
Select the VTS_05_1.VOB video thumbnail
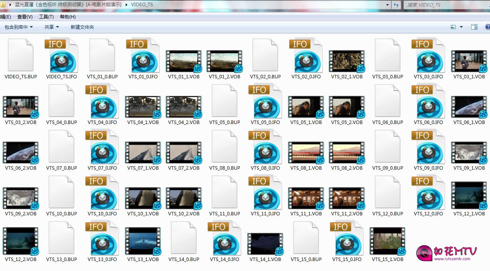pos(306,107)
